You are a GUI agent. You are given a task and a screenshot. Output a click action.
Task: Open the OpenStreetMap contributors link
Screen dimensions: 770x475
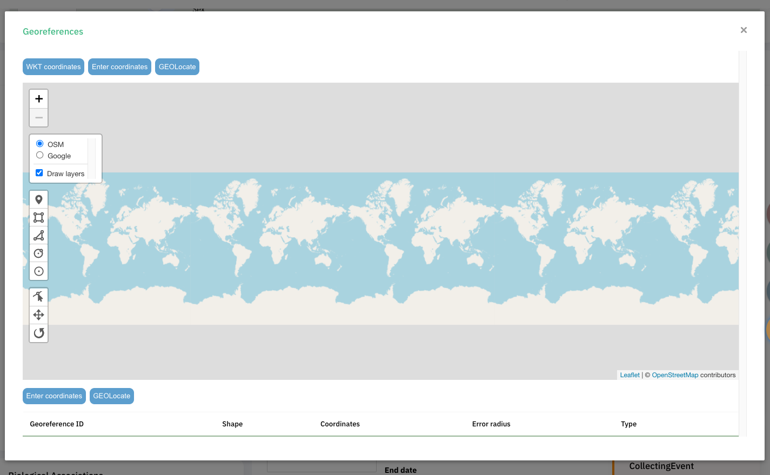pos(675,374)
